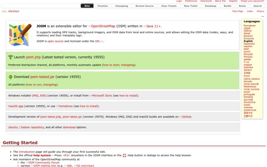Open josm-latest.jnlp development link
Image resolution: width=267 pixels, height=167 pixels.
(x=50, y=117)
